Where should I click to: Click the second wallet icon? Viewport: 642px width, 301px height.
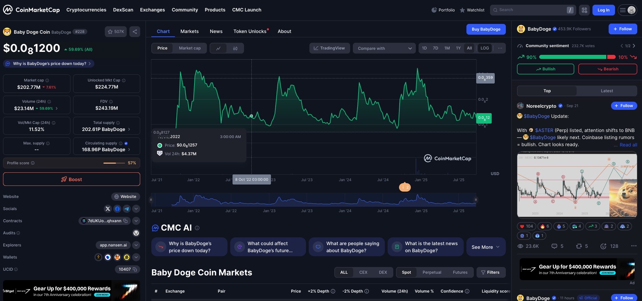coord(108,257)
